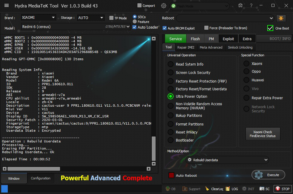The width and height of the screenshot is (293, 194).
Task: Enable the TP Mode checkbox
Action: pyautogui.click(x=111, y=18)
